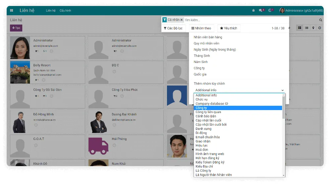The height and width of the screenshot is (187, 330).
Task: Open the Các Bộ lọc dropdown
Action: coord(173,29)
